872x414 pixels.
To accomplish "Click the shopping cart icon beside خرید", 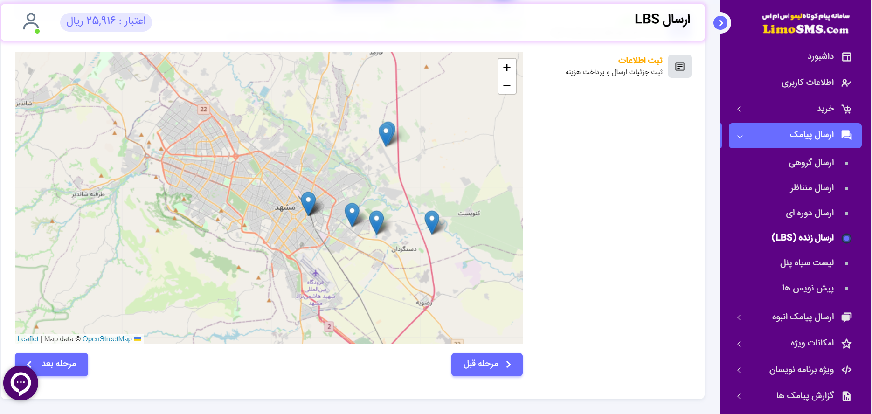I will pos(846,109).
